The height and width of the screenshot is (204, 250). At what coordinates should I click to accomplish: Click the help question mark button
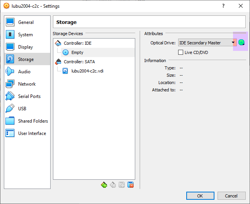tap(223, 6)
